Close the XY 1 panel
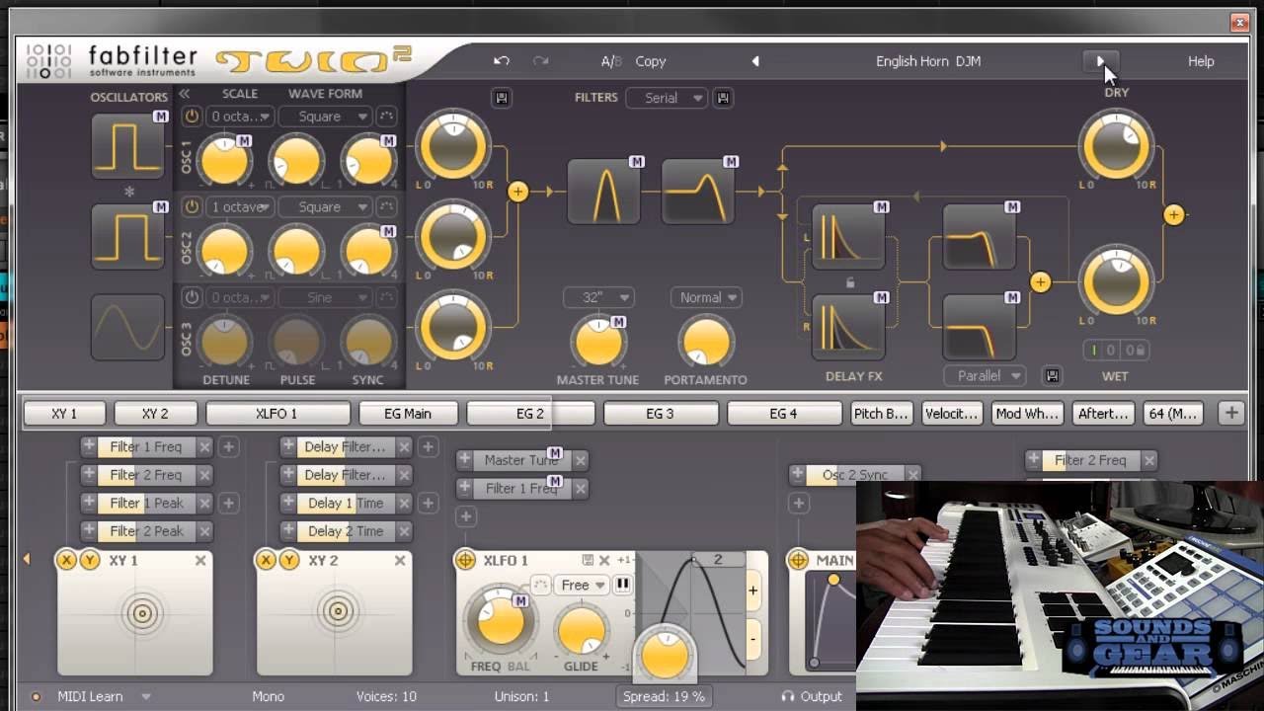Viewport: 1264px width, 711px height. [200, 561]
